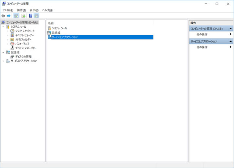Select デバイス マネージャー in the tree
The image size is (234, 168).
tap(26, 48)
